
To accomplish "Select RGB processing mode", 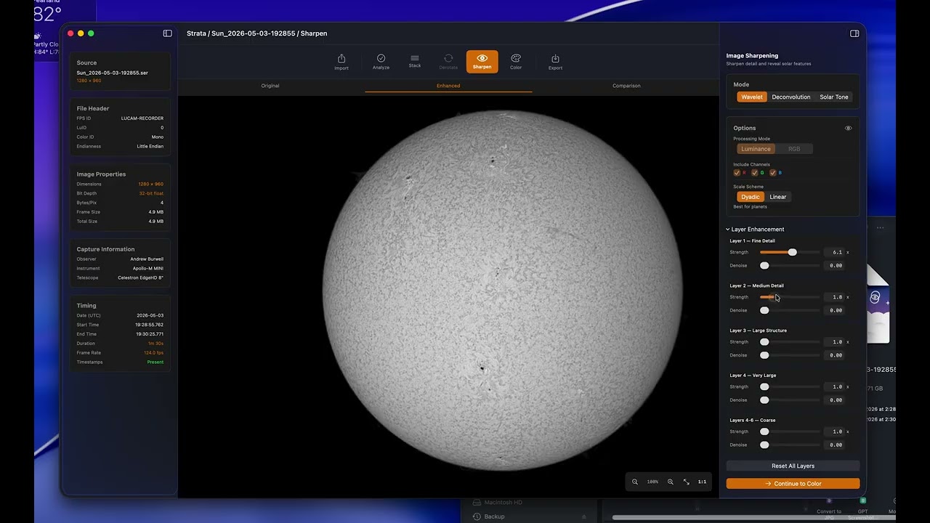I will tap(794, 149).
